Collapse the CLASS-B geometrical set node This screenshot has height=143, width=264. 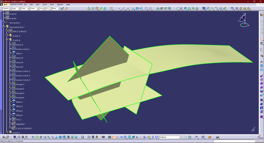[7, 40]
